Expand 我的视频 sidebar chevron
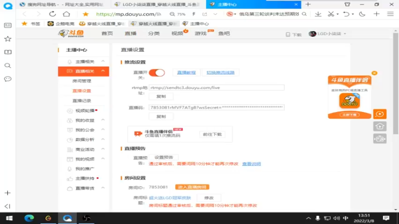 click(x=103, y=159)
